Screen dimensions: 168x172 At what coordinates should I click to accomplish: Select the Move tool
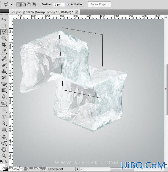4,19
